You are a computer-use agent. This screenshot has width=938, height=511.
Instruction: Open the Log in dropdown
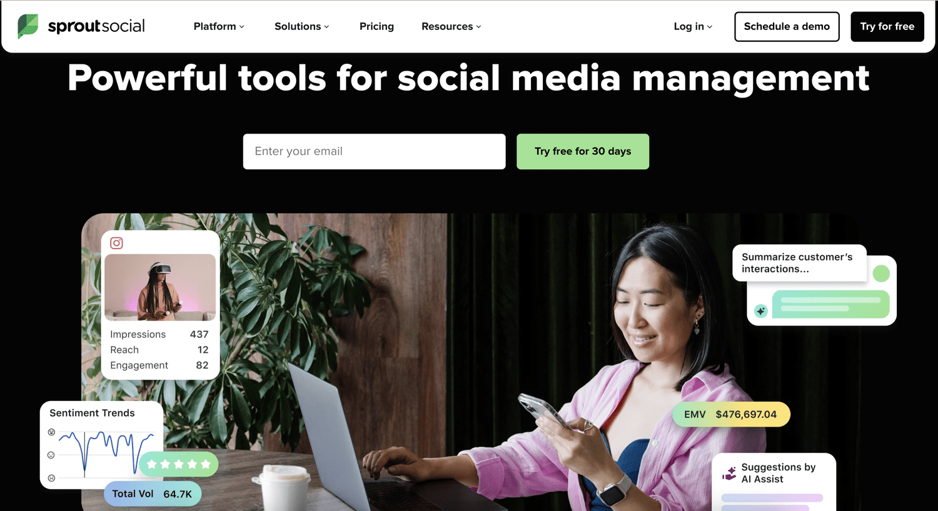tap(693, 26)
